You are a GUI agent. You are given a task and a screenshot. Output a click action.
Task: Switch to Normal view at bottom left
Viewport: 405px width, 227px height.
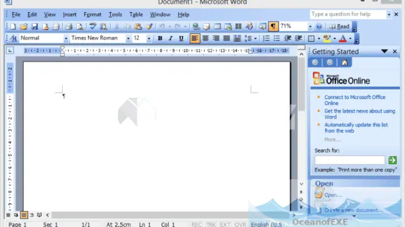8,215
